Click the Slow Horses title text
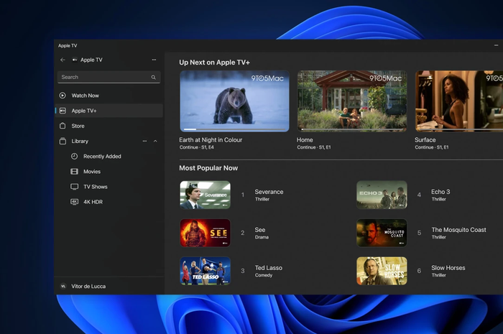 [448, 268]
